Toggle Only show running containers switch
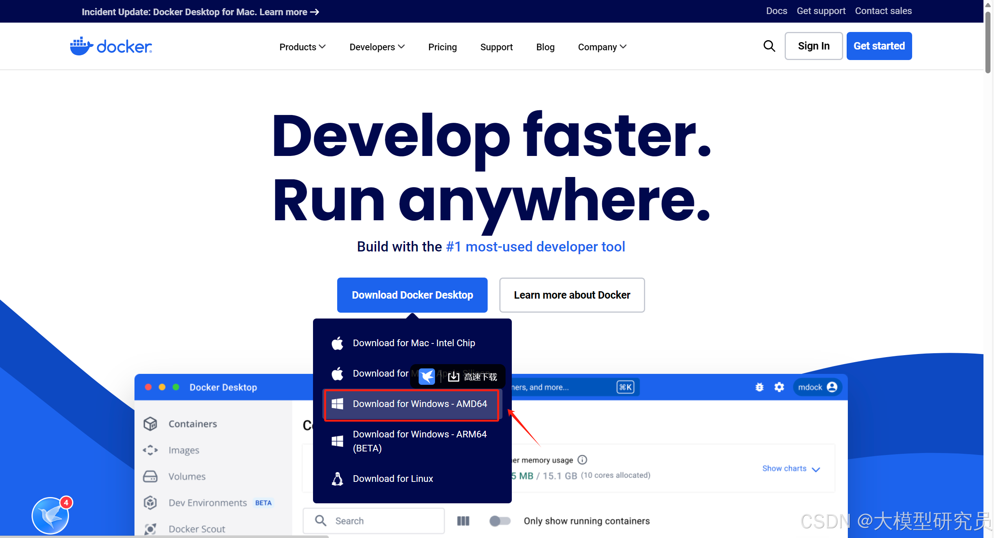This screenshot has width=994, height=538. (500, 521)
